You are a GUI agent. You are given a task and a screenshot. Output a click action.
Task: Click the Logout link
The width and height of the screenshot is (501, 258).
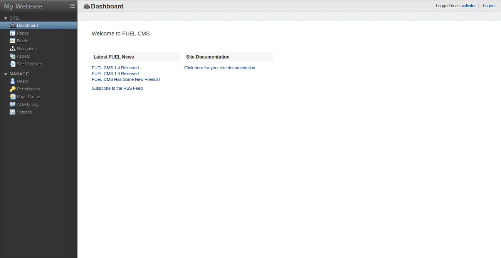tap(489, 6)
